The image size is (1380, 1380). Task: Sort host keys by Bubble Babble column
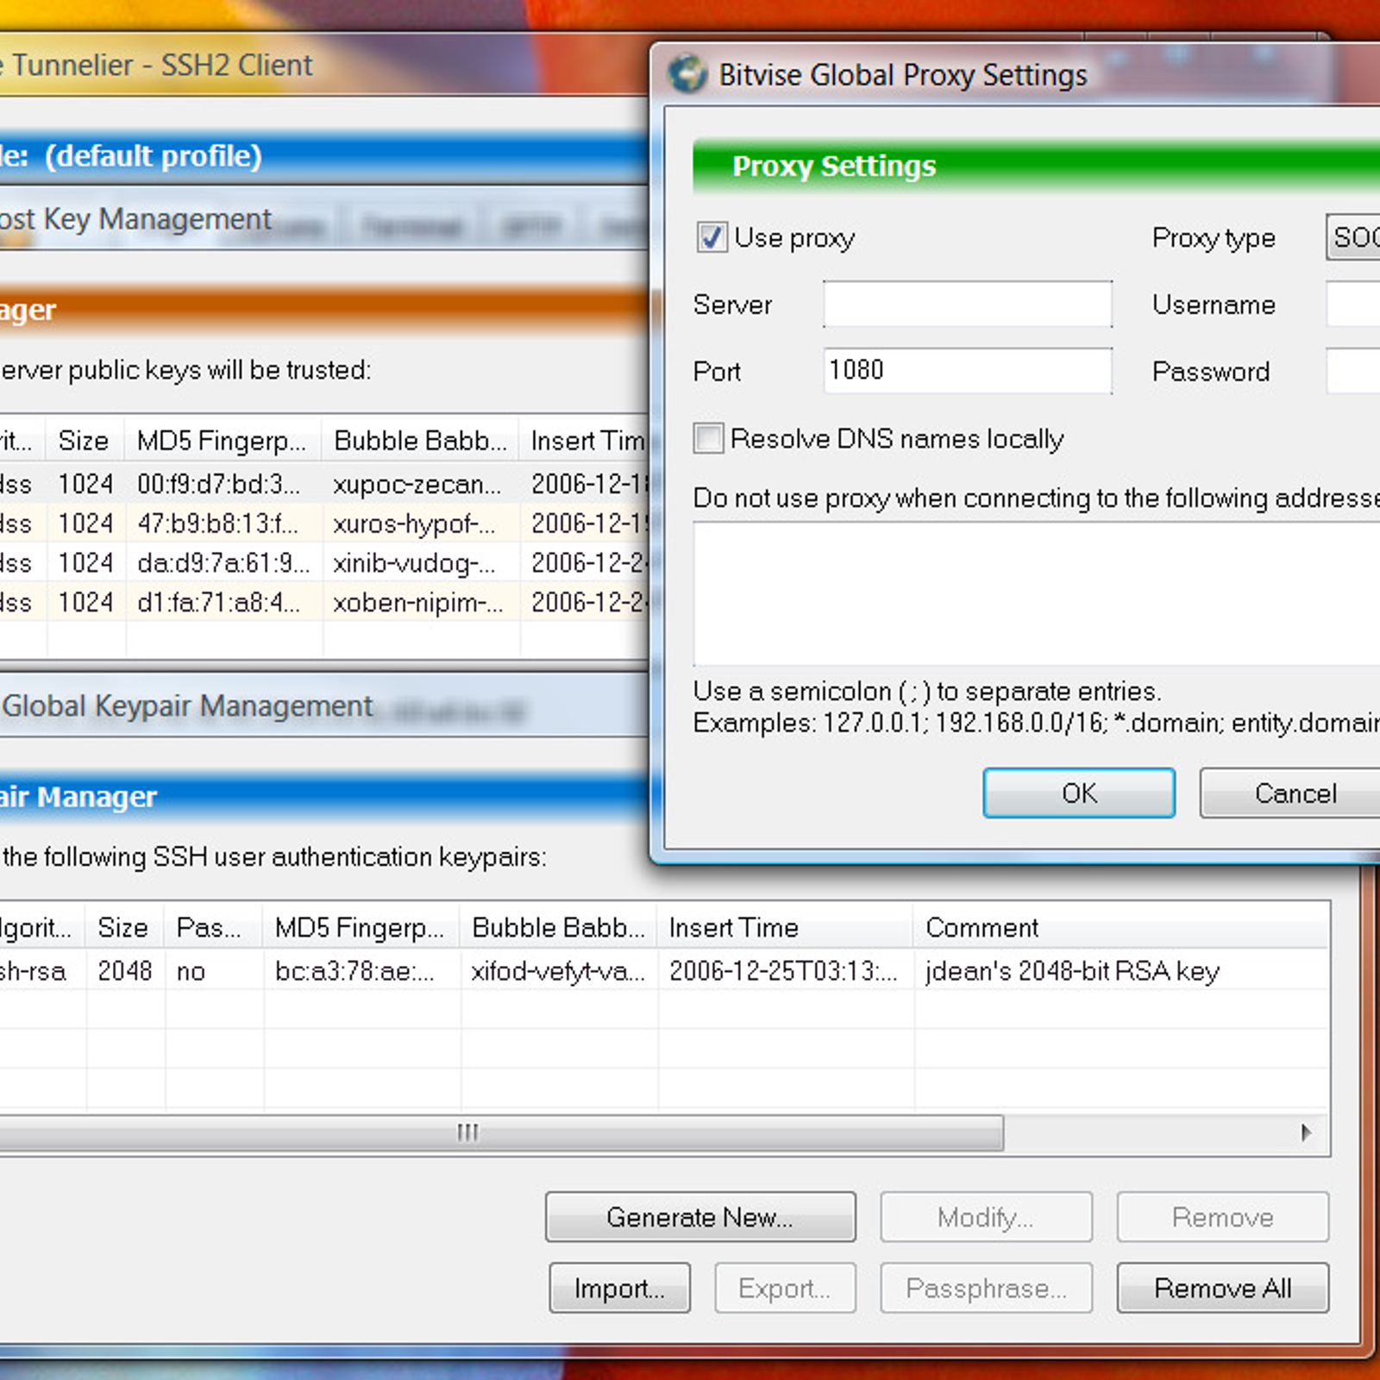[x=421, y=441]
